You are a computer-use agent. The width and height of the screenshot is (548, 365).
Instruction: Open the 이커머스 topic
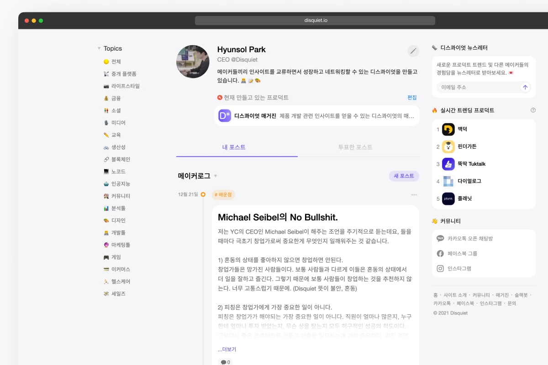tap(117, 269)
